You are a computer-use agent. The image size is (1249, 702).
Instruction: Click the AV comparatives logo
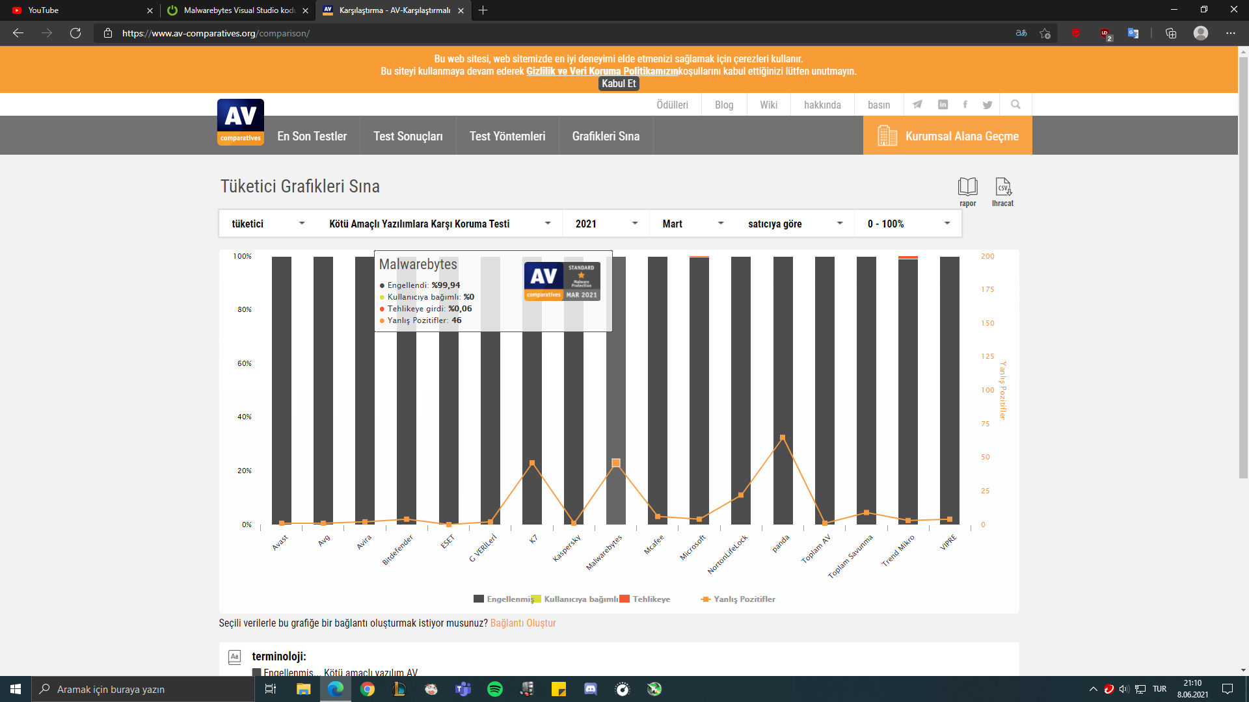pos(240,122)
